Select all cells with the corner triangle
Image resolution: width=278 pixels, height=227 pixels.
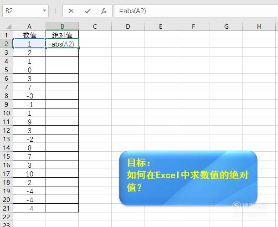(9, 26)
